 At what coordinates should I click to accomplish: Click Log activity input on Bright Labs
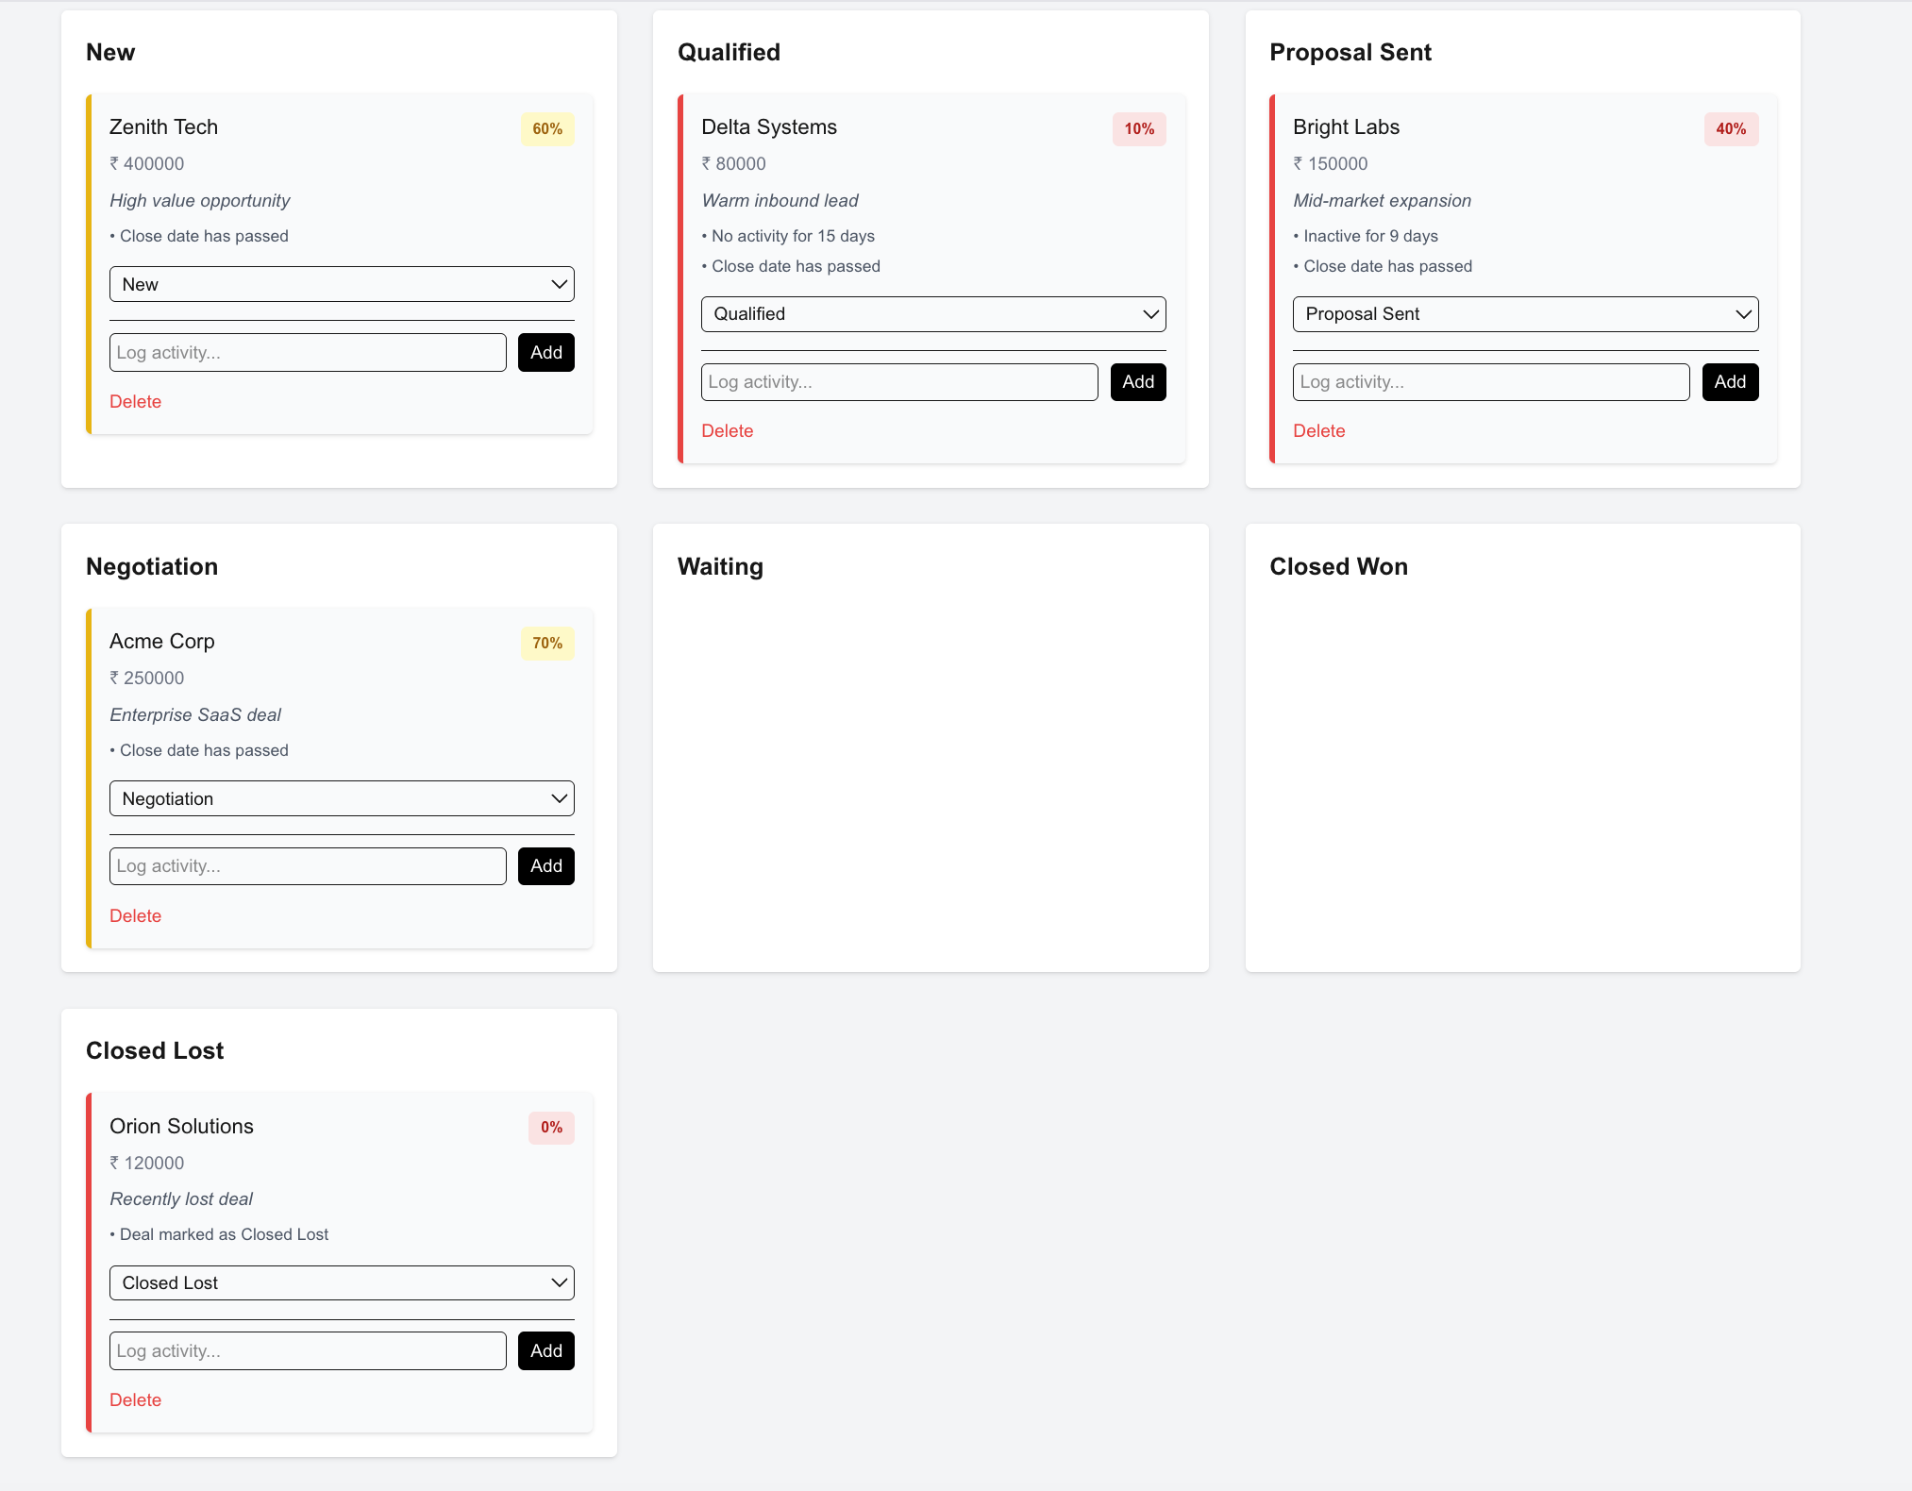click(x=1490, y=382)
